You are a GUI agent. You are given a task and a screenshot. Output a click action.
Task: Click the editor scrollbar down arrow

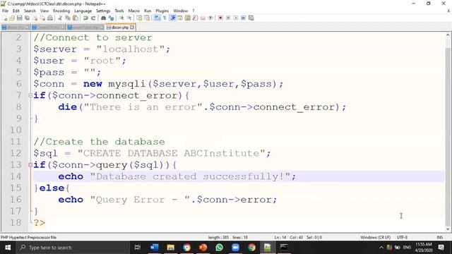(448, 229)
